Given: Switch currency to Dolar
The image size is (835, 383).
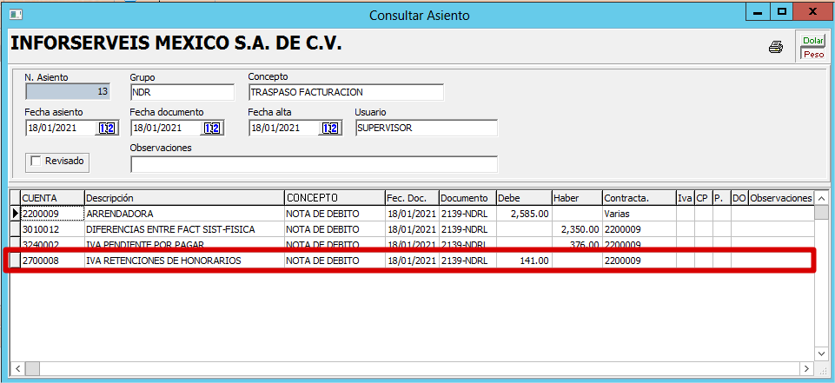Looking at the screenshot, I should 812,41.
